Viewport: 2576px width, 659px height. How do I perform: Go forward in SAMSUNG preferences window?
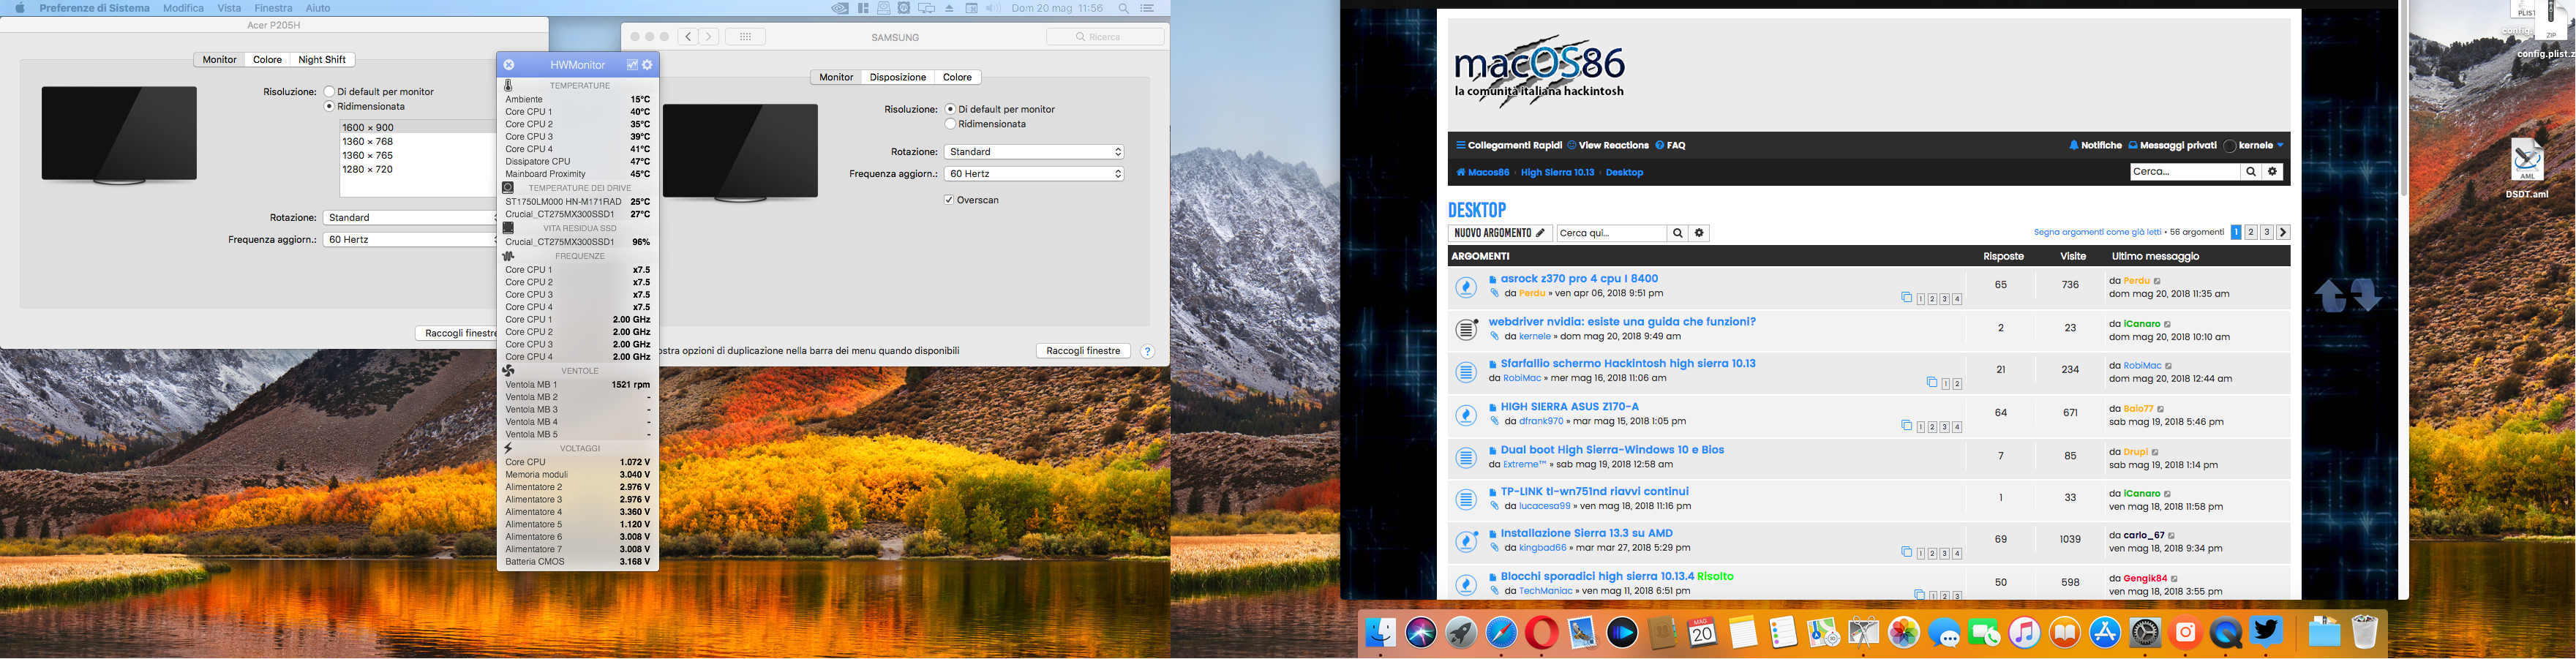coord(709,37)
